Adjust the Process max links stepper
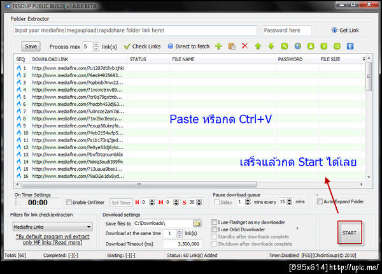 click(x=96, y=47)
